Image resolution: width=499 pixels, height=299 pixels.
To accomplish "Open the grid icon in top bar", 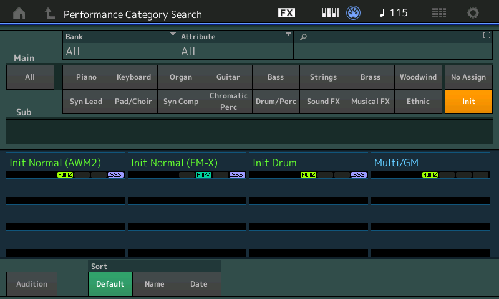I will pyautogui.click(x=438, y=13).
